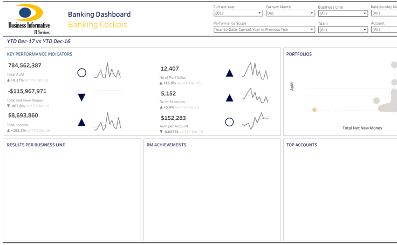Viewport: 397px width, 245px height.
Task: Click the circle indicator beside Total AuM
Action: click(82, 73)
